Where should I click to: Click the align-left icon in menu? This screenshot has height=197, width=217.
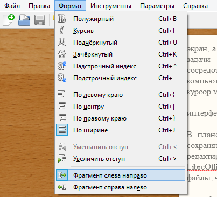coord(61,94)
